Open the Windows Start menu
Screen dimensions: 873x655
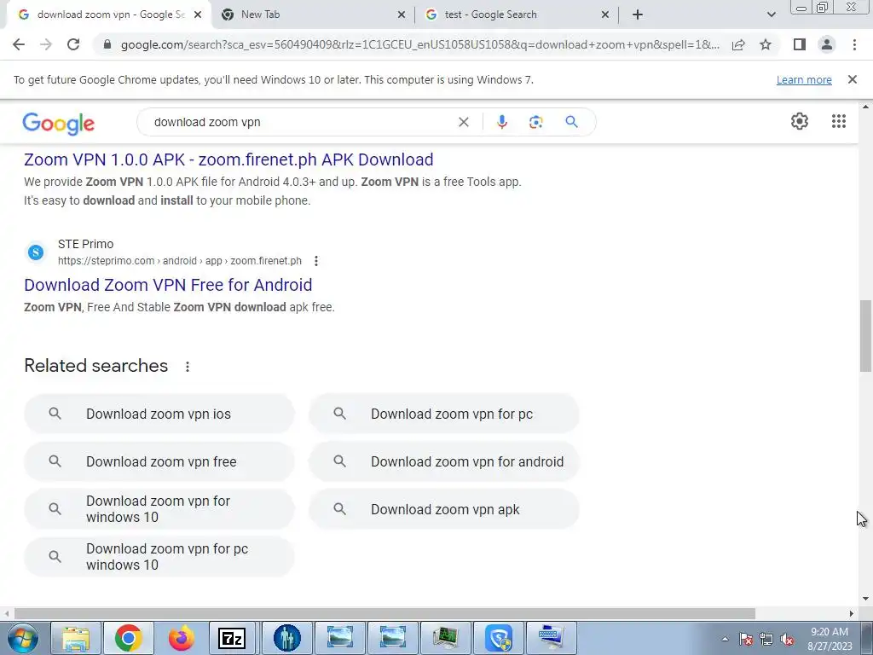click(x=22, y=638)
